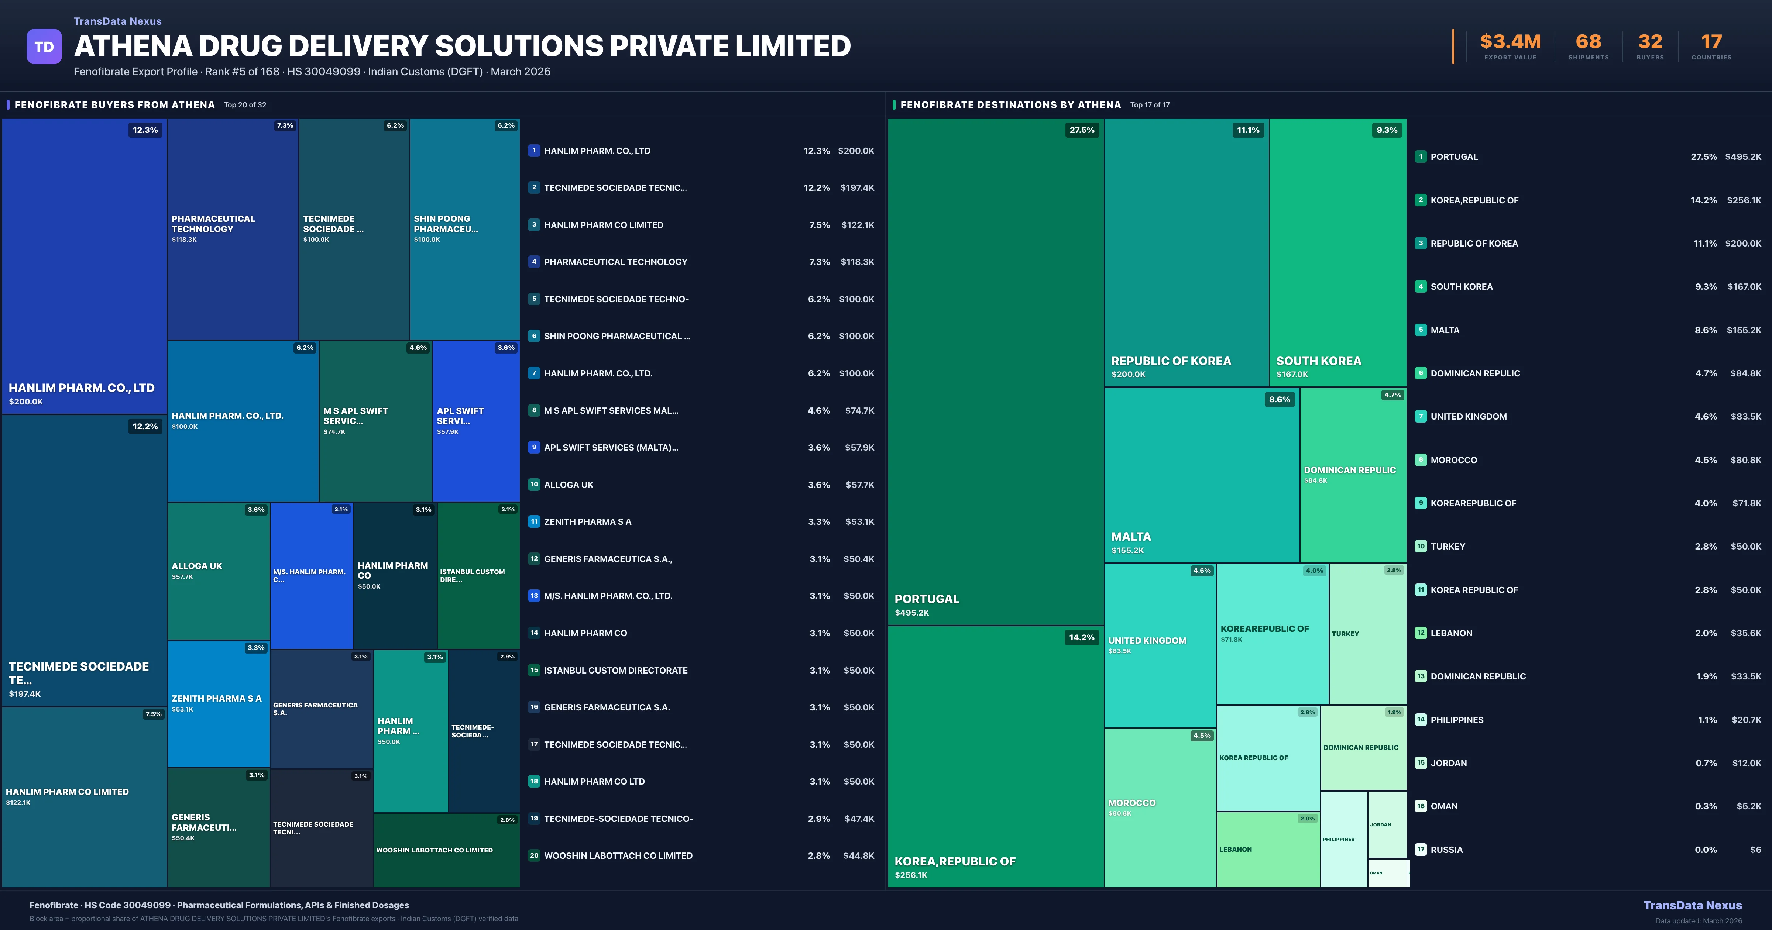Click rank badge 1 next to PORTUGAL

tap(1421, 157)
